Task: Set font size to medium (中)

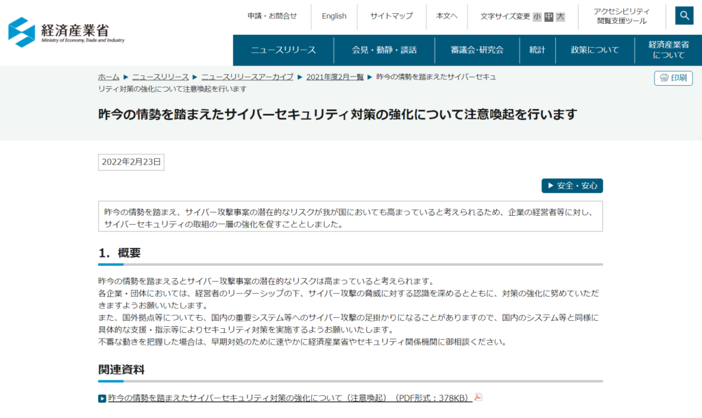Action: [x=548, y=16]
